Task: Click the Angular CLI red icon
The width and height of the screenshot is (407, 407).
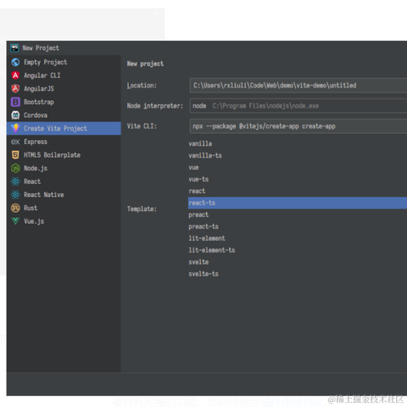Action: 15,75
